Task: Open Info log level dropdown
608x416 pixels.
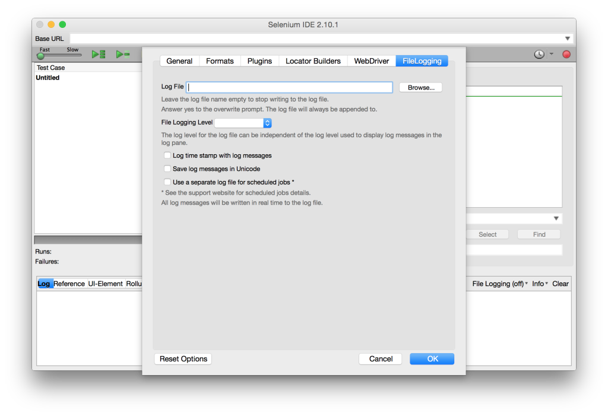Action: click(x=540, y=284)
